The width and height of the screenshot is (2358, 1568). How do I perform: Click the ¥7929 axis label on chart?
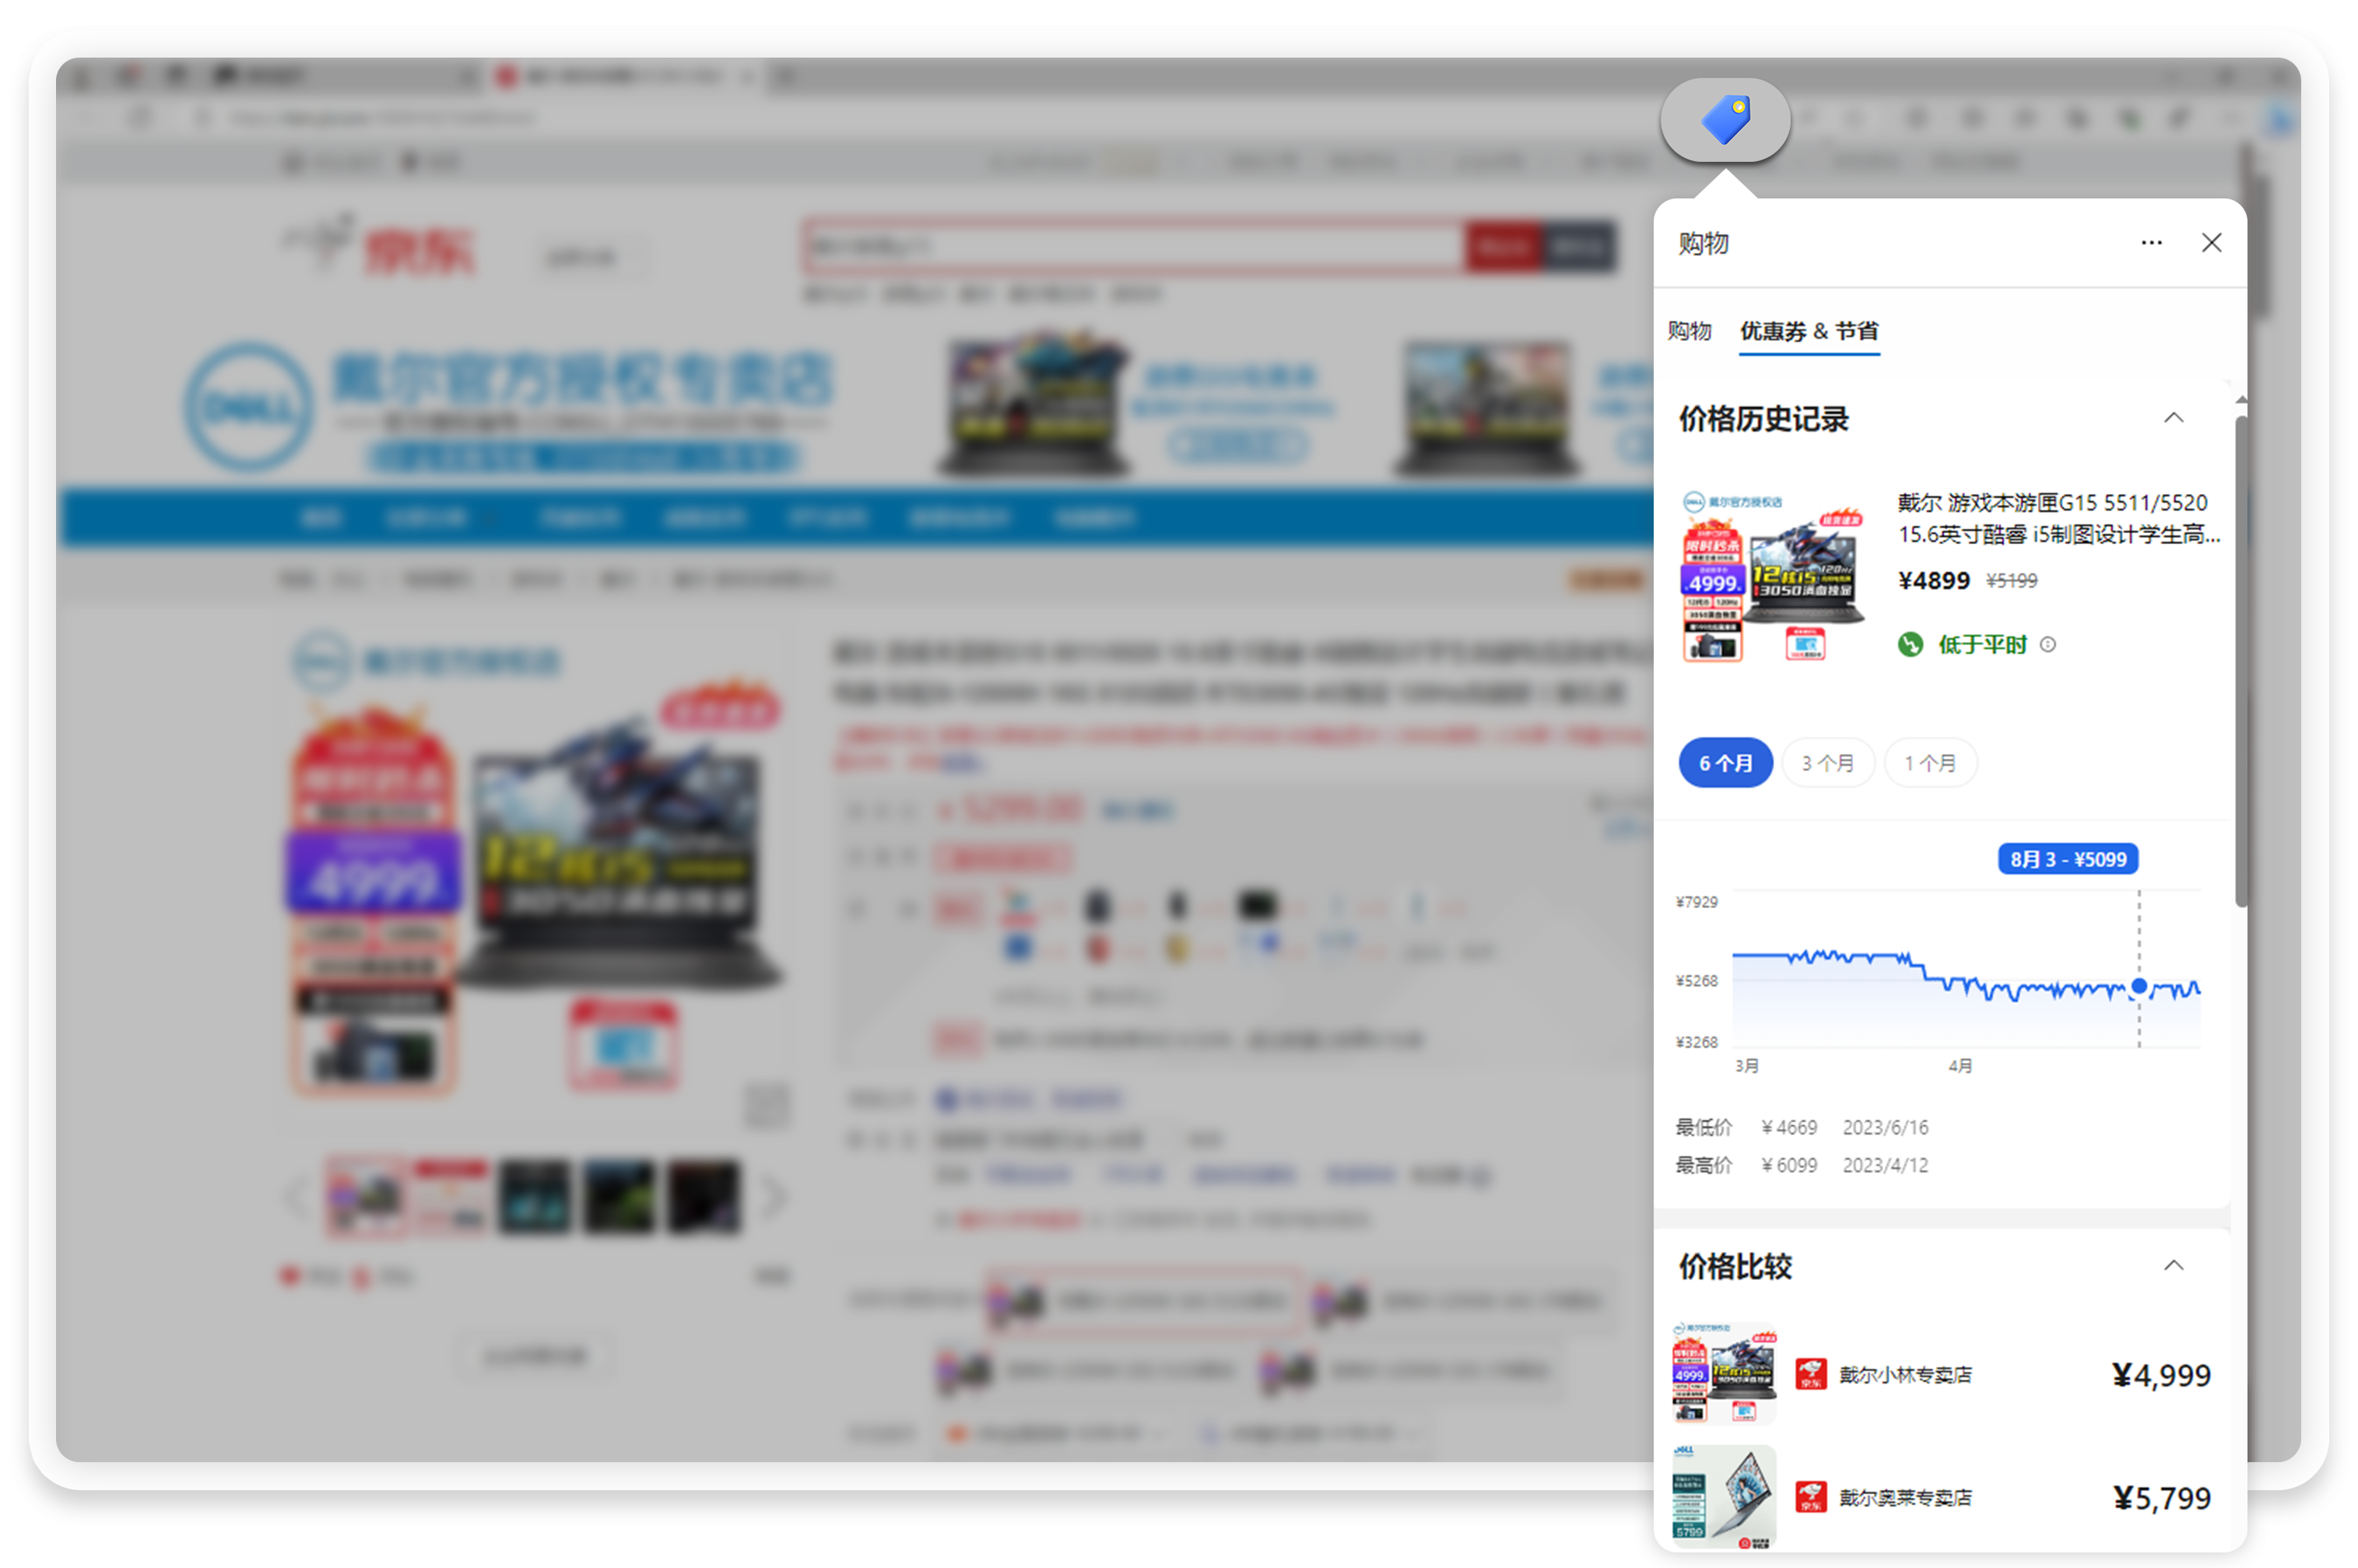point(1696,902)
